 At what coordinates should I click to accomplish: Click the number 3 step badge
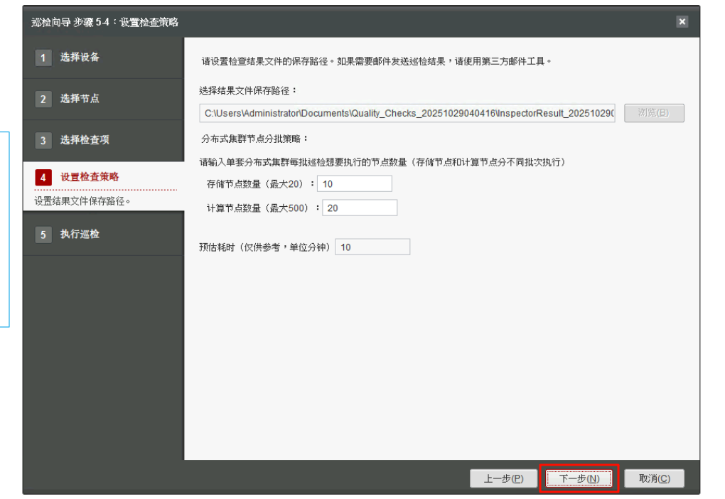(x=43, y=141)
